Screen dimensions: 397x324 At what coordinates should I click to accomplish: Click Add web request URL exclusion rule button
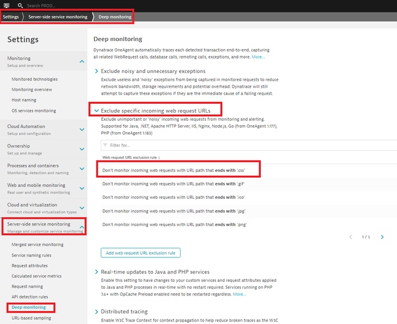pos(141,253)
